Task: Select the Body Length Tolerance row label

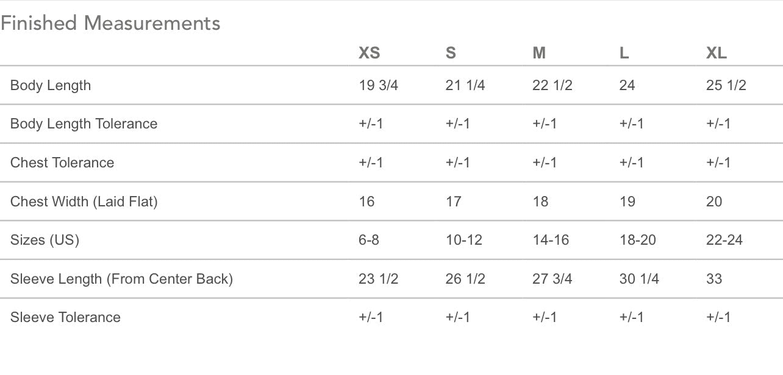Action: [84, 124]
